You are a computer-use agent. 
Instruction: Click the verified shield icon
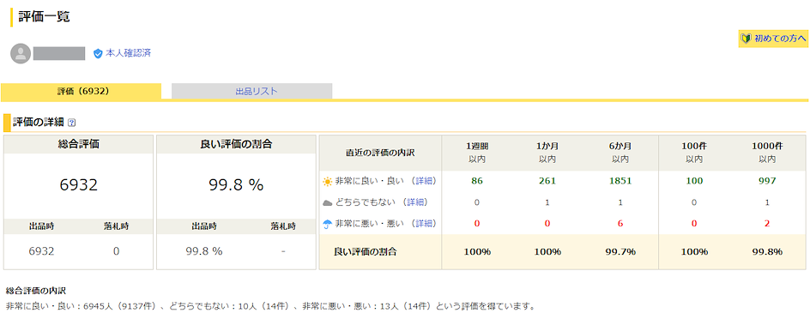98,53
